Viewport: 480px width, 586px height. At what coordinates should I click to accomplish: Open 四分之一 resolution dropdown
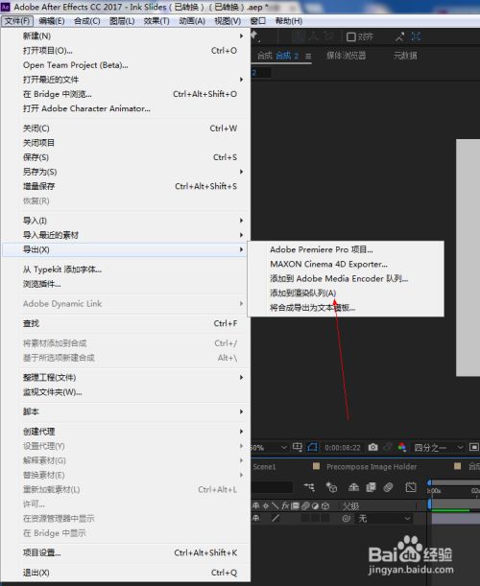439,448
